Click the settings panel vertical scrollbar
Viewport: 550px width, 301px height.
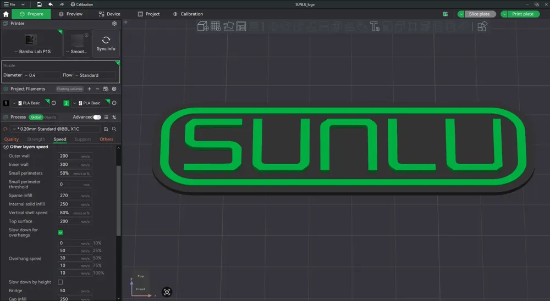(119, 201)
